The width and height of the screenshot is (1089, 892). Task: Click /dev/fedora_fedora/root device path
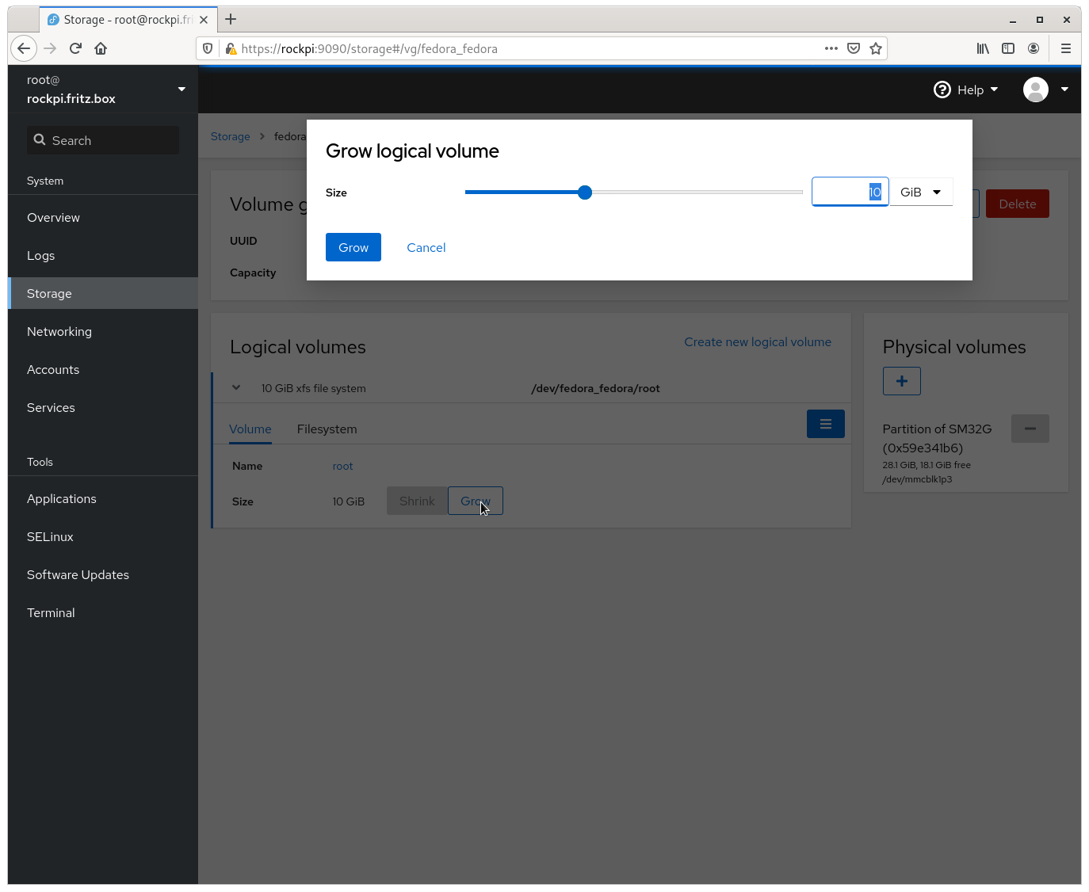pos(596,388)
